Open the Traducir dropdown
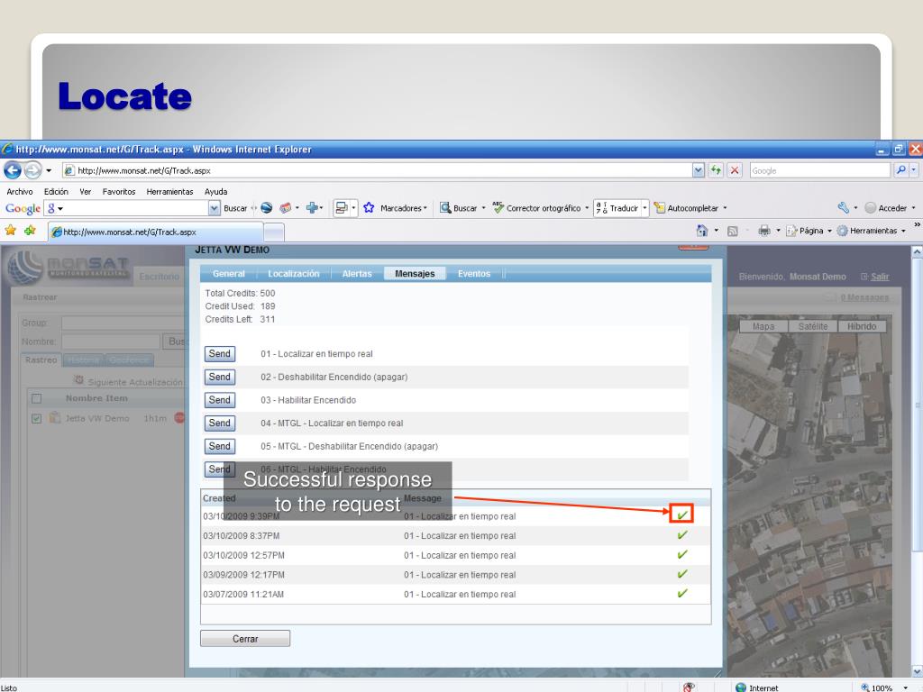Screen dimensions: 923x692 tap(644, 208)
